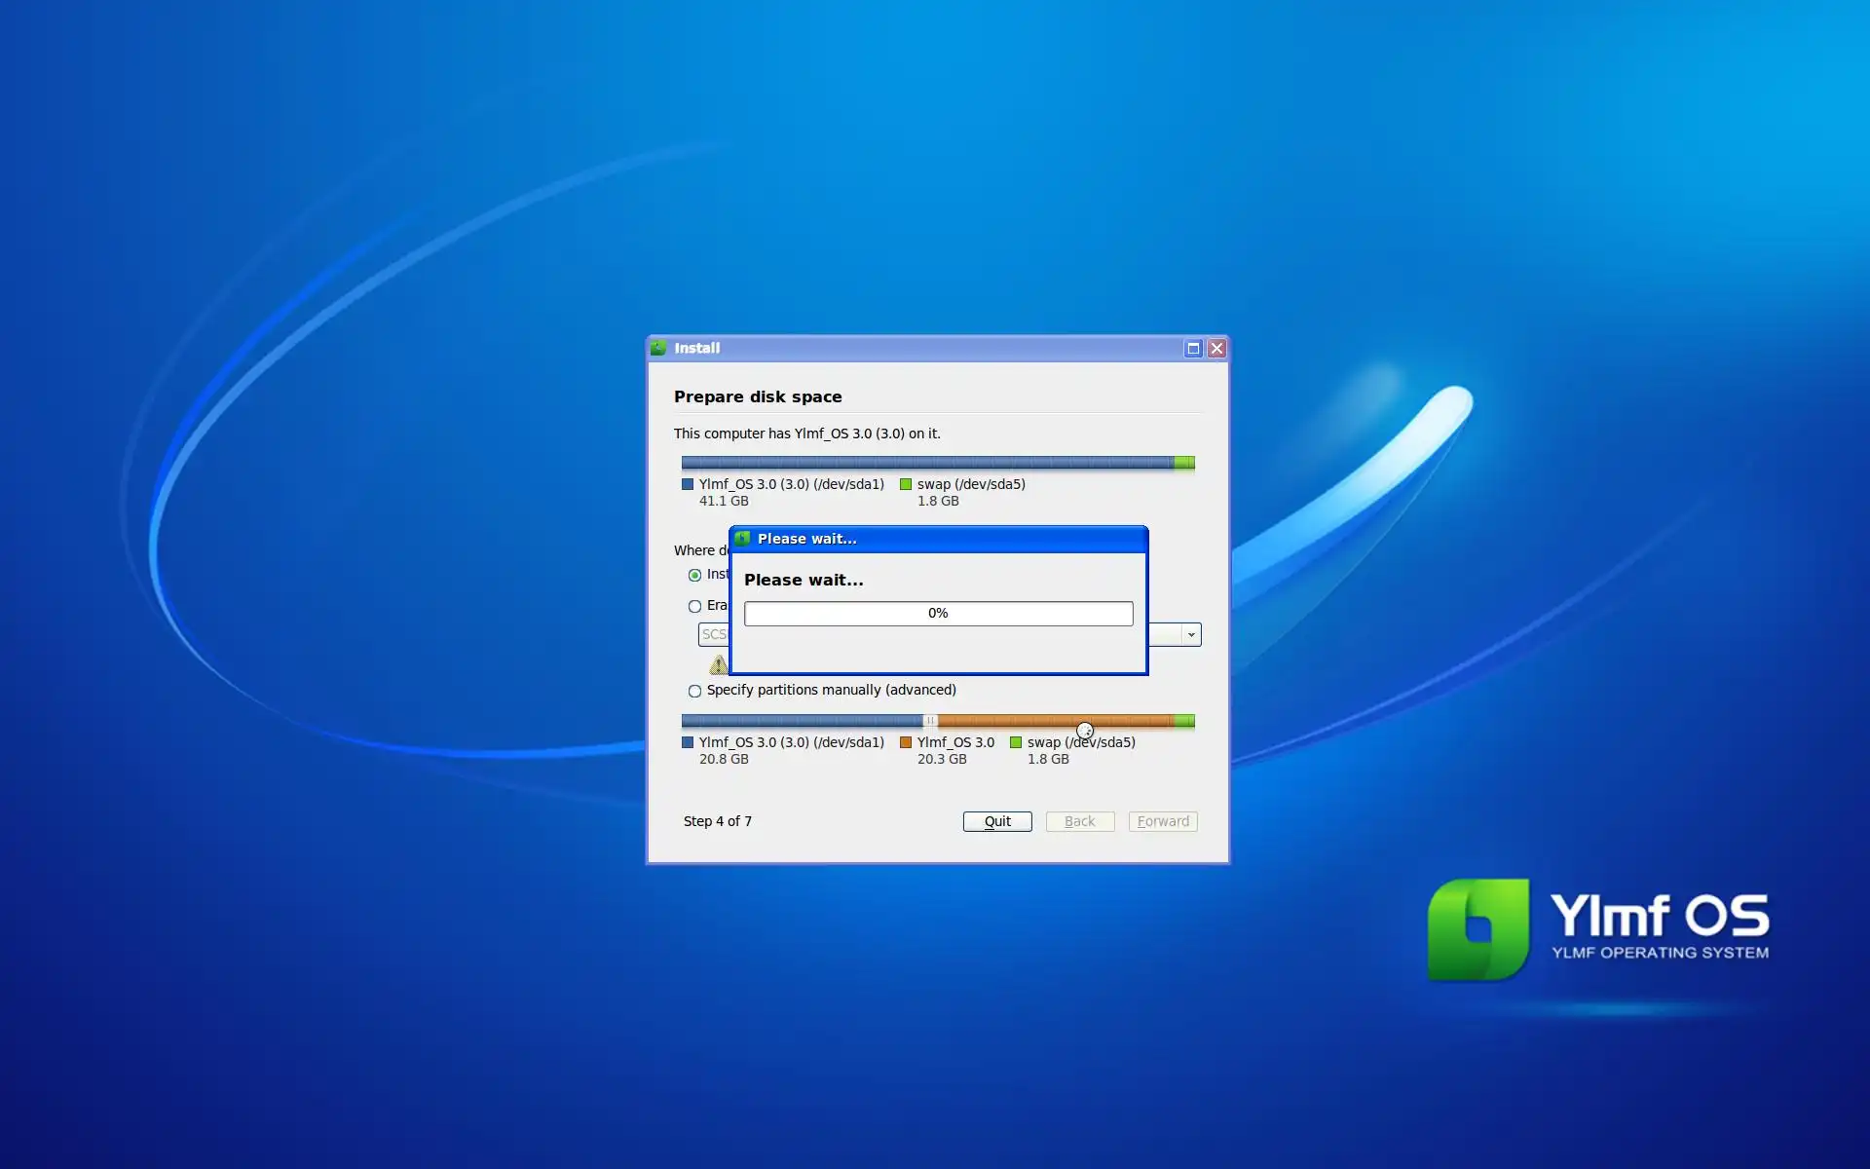
Task: Click green swap 1.8 GB legend in top bar
Action: click(x=906, y=484)
